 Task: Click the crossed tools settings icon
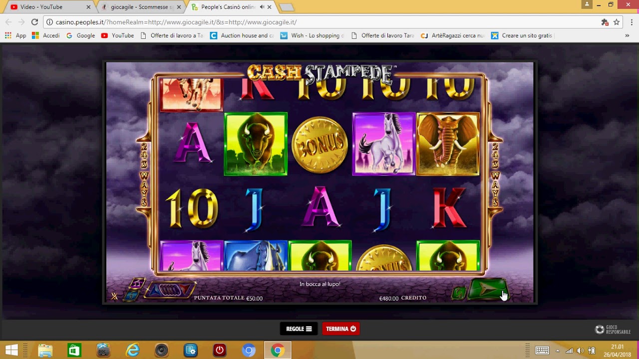pyautogui.click(x=114, y=296)
